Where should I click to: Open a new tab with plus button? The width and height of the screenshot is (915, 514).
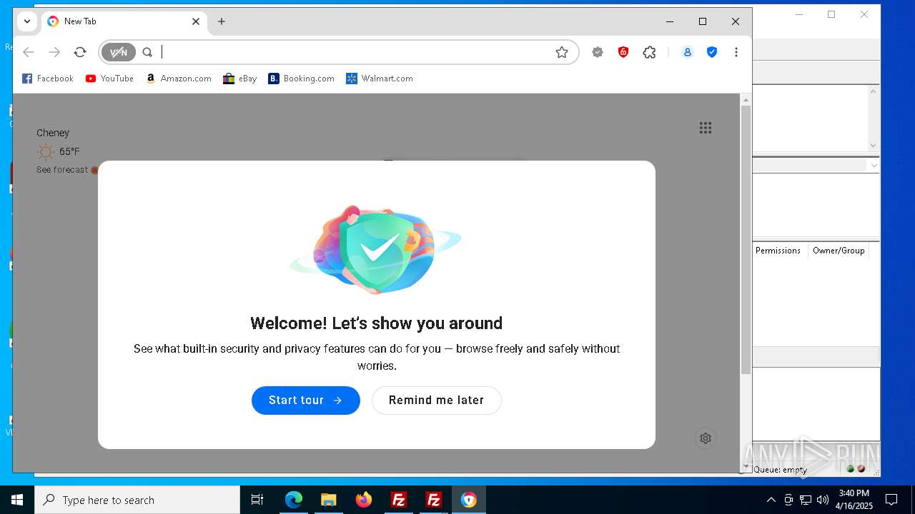(222, 21)
